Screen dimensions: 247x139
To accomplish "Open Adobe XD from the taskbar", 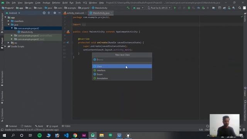I will [84, 136].
